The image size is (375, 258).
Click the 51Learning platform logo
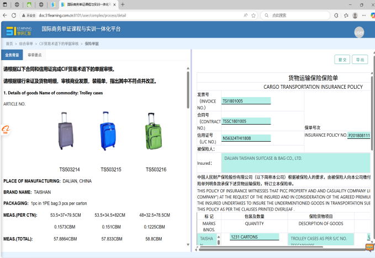18,30
